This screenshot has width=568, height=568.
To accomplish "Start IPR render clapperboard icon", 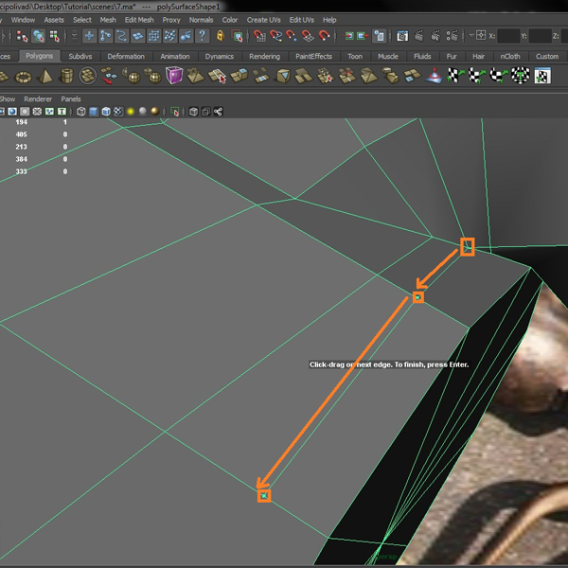I will pos(435,36).
